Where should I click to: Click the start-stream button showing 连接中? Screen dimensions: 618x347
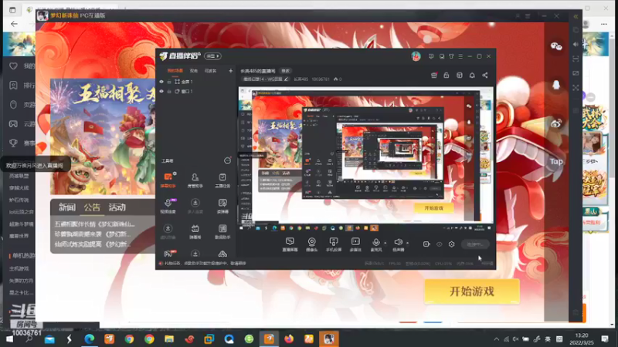tap(475, 244)
